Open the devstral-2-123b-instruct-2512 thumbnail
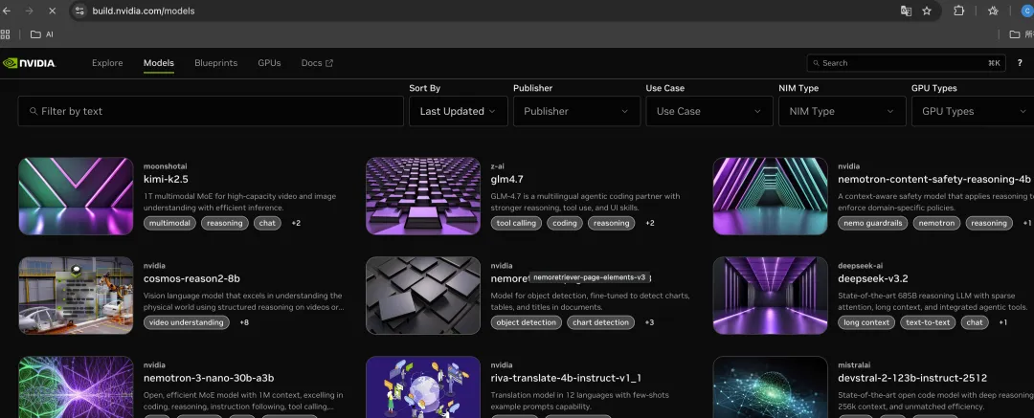The width and height of the screenshot is (1034, 418). coord(770,387)
